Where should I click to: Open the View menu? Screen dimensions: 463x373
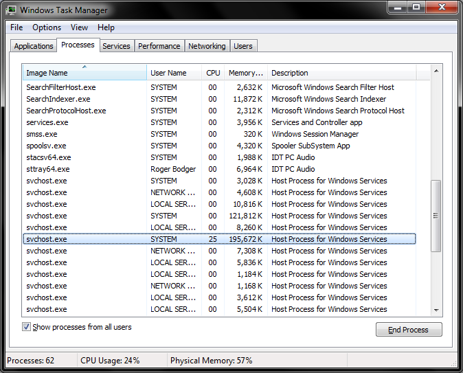point(79,27)
